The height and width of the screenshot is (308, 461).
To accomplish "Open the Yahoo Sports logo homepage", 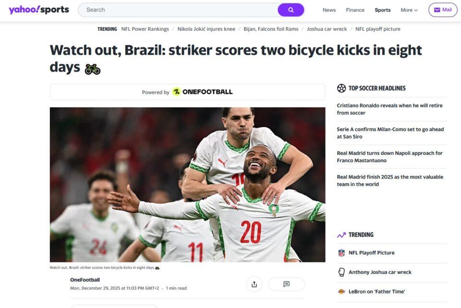I will click(x=39, y=10).
